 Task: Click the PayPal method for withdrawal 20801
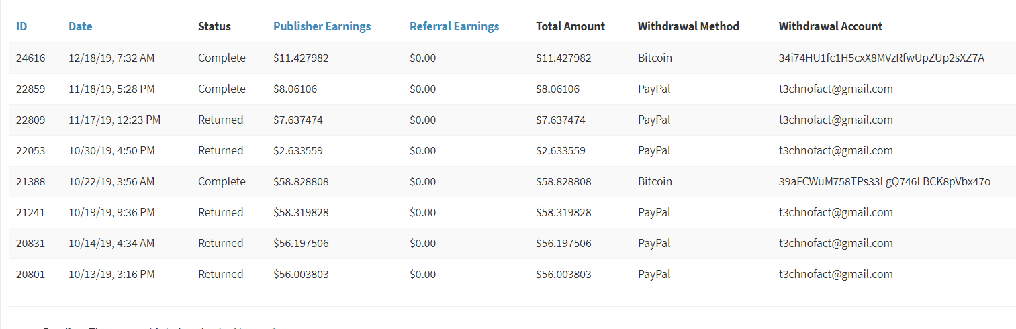[x=654, y=275]
